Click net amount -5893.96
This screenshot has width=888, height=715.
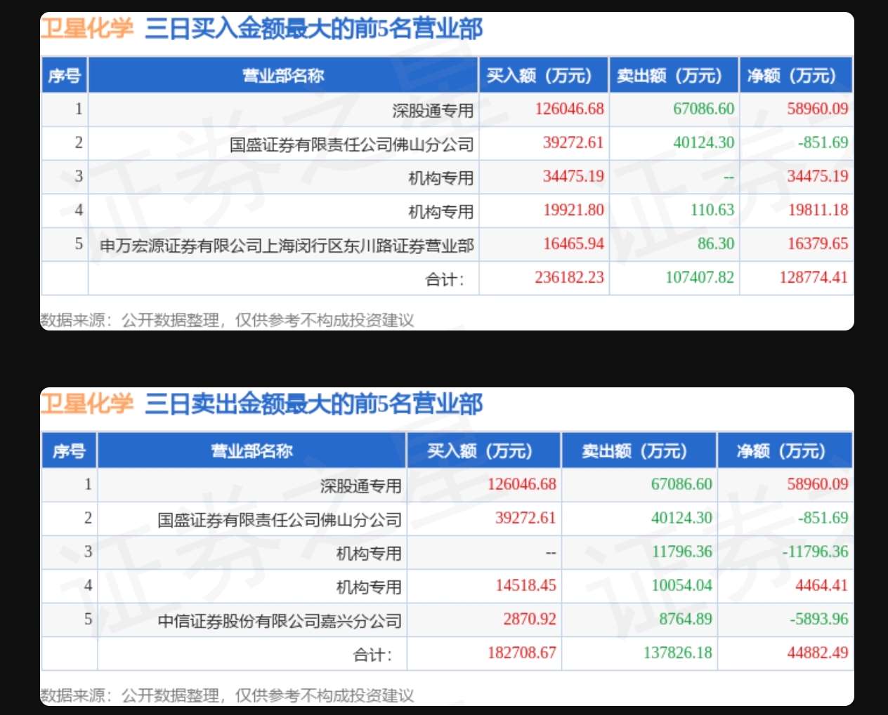pos(819,619)
